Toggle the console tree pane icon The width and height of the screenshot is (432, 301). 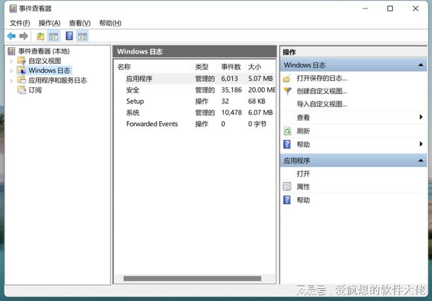54,36
